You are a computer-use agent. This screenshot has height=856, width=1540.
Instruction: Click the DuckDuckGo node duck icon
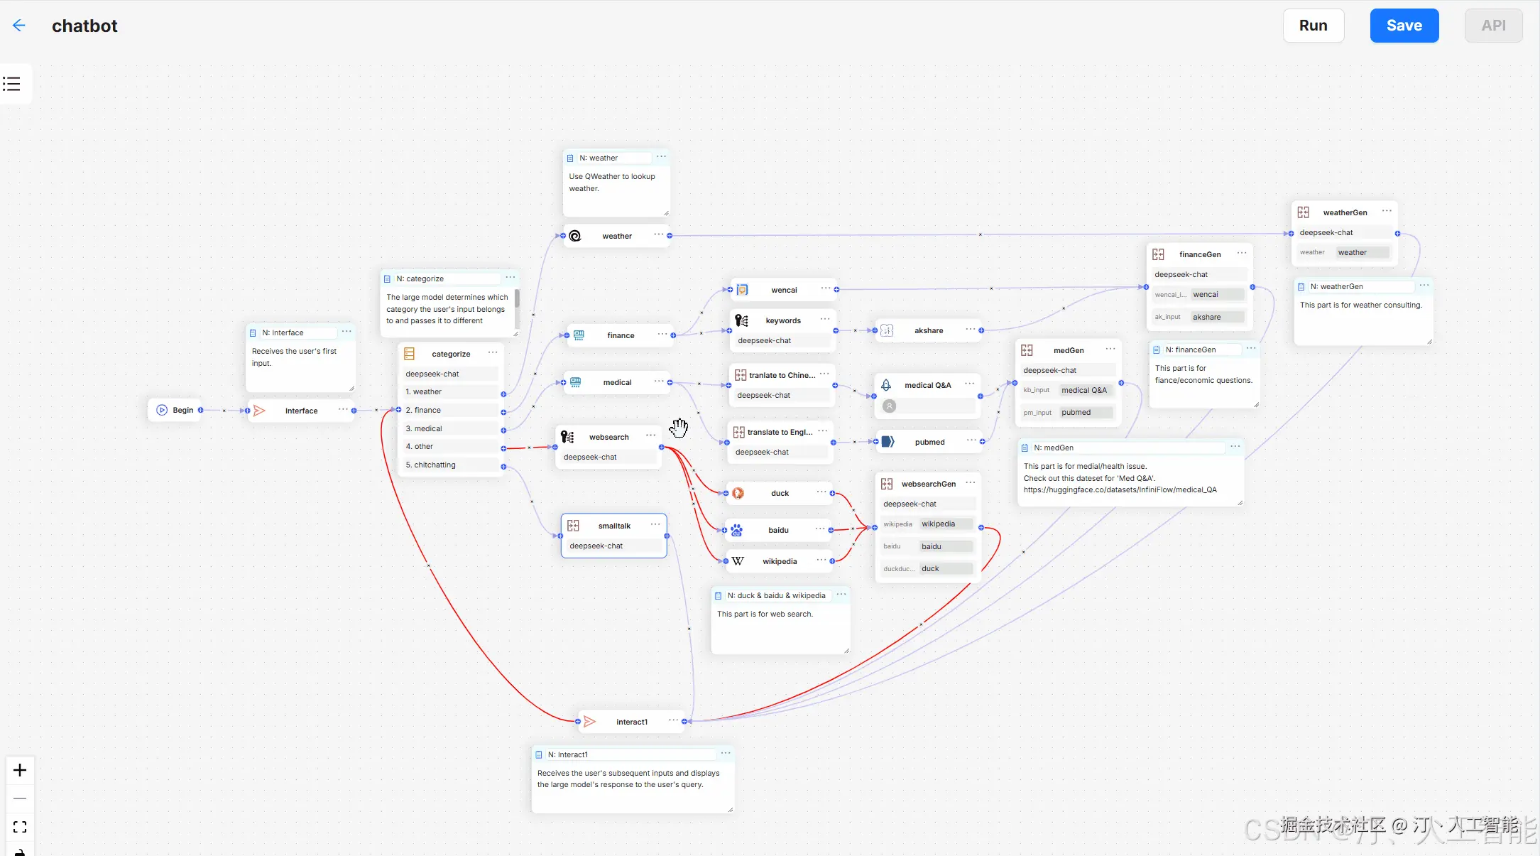[x=738, y=493]
